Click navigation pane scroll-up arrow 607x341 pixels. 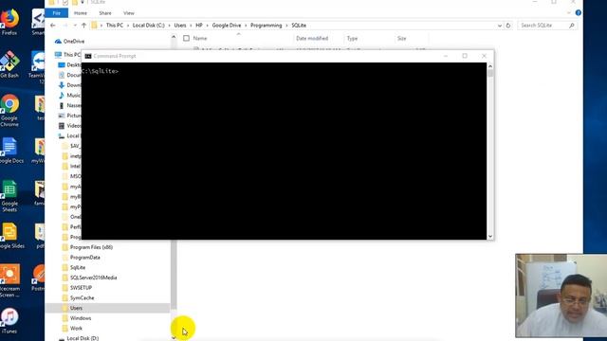pyautogui.click(x=174, y=37)
